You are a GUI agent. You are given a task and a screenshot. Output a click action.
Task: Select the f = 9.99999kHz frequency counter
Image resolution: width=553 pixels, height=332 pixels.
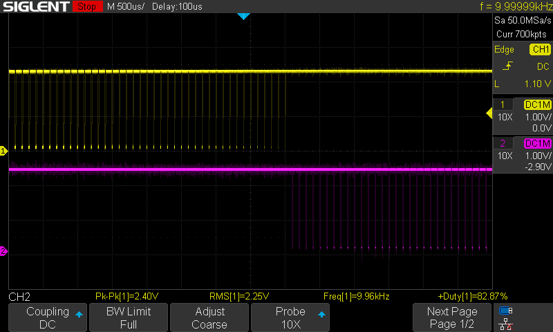(x=516, y=6)
